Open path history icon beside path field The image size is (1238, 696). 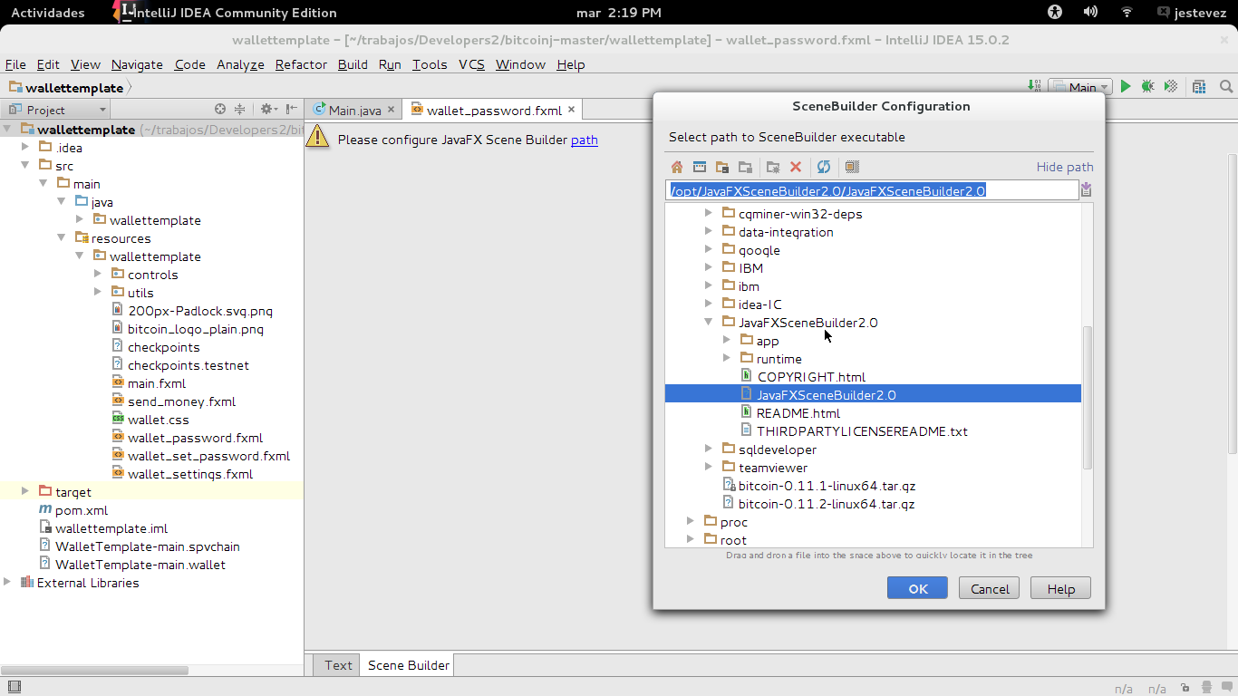(1087, 190)
